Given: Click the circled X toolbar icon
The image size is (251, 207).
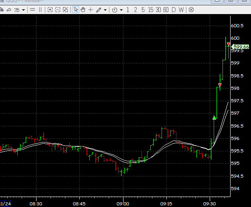Looking at the screenshot, I should coord(191,10).
